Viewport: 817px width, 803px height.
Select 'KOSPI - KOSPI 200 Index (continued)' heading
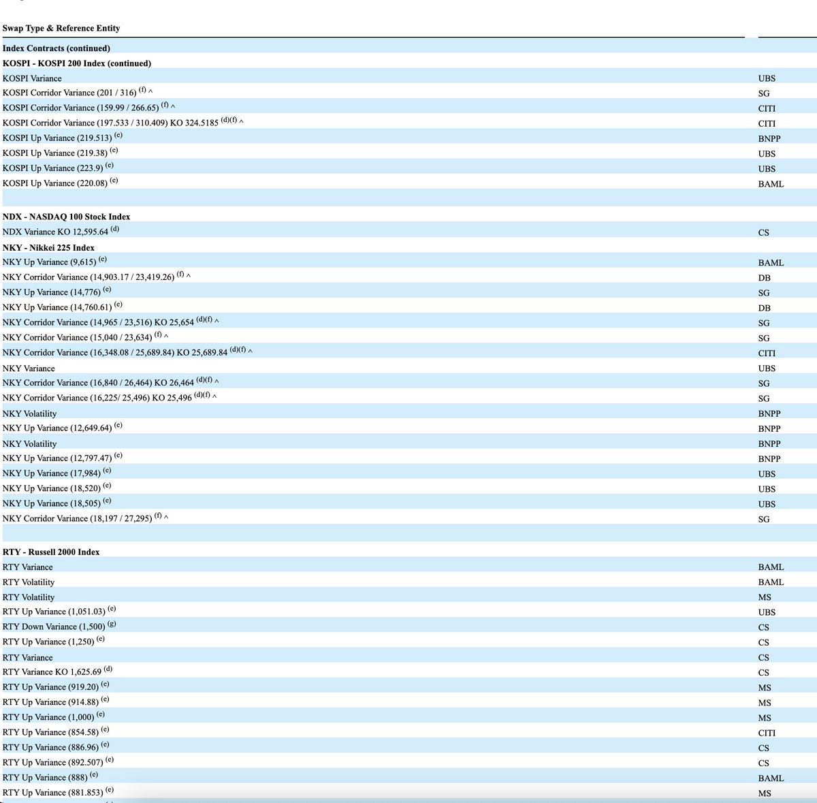click(77, 63)
